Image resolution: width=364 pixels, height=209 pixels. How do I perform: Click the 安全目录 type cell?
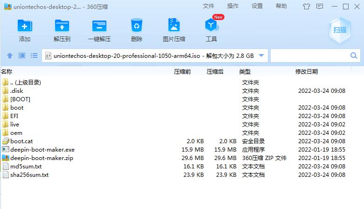pyautogui.click(x=253, y=141)
